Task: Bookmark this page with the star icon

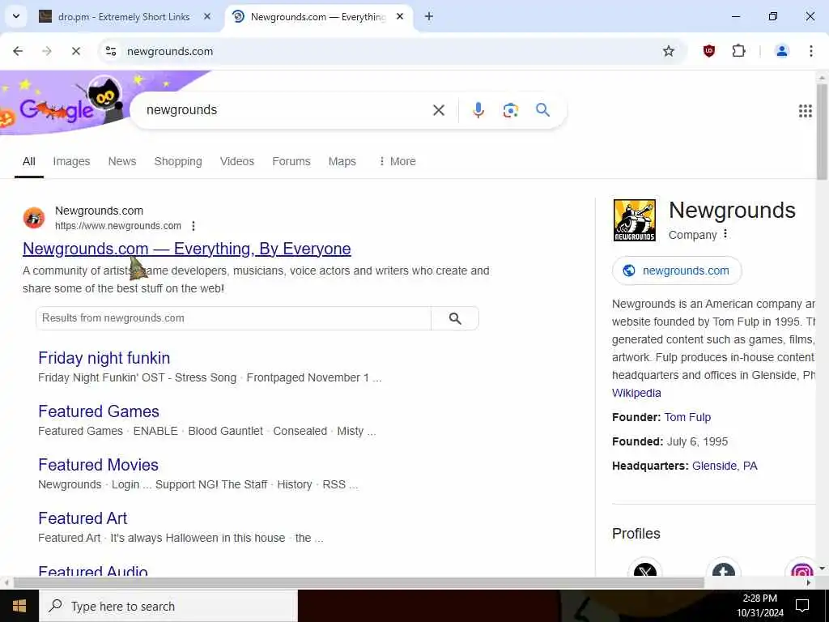Action: click(x=668, y=51)
